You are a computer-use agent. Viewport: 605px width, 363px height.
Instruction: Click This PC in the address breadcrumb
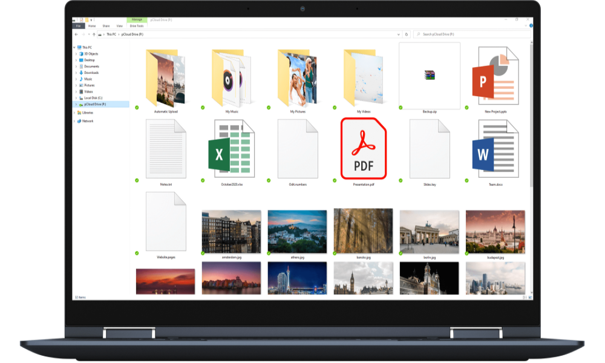[x=111, y=34]
